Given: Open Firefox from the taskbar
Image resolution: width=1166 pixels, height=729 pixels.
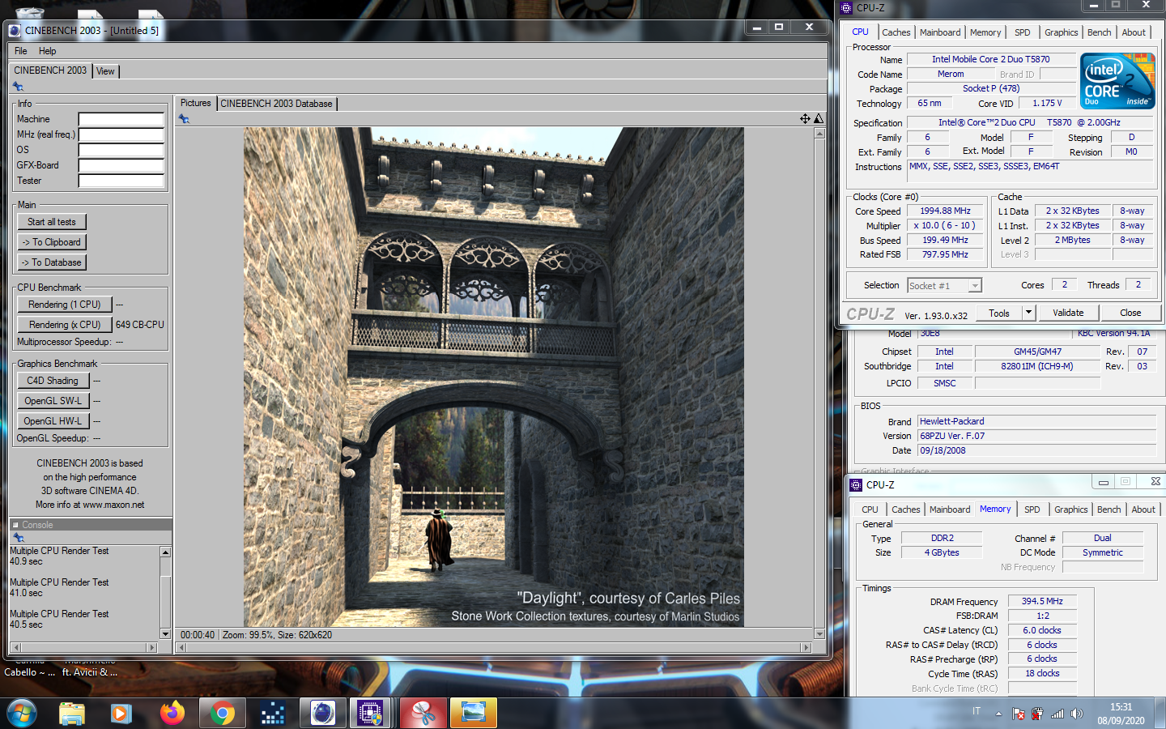Looking at the screenshot, I should [172, 713].
